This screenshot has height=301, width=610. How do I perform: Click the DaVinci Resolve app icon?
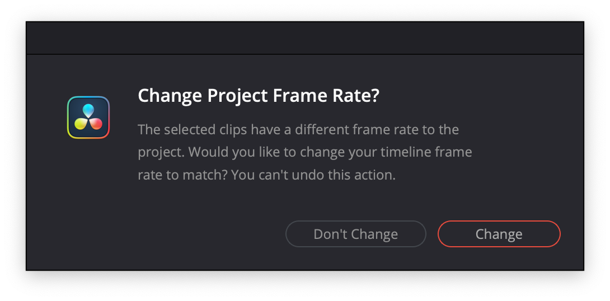(88, 117)
